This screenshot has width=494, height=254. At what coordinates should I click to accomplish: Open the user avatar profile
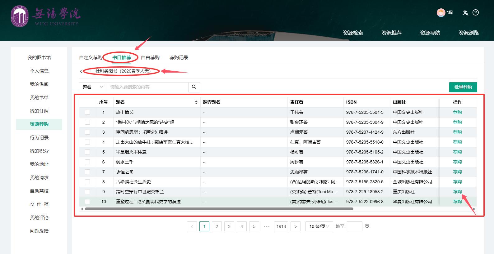coord(441,13)
